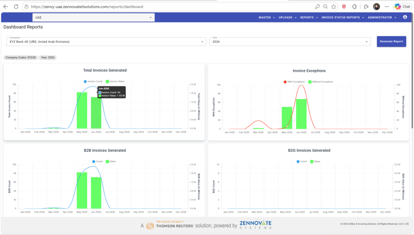Open the Year 2026 dropdown
This screenshot has width=414, height=235.
(290, 41)
